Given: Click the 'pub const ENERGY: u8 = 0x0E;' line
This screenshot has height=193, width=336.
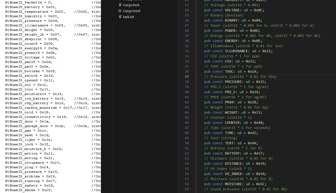Looking at the screenshot, I should pos(233,41).
